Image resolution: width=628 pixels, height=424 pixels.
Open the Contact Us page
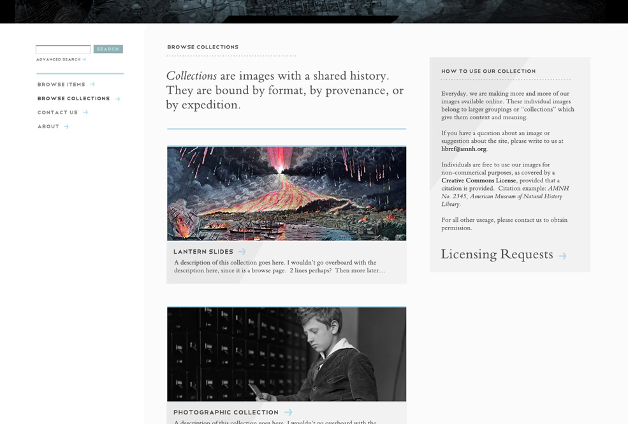pos(57,112)
